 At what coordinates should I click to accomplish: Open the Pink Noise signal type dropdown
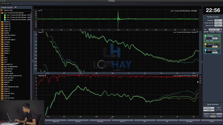click(x=209, y=108)
